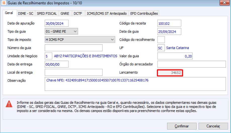Screen dimensions: 231x133
Task: Open the DCTF tab
Action: [x=78, y=13]
